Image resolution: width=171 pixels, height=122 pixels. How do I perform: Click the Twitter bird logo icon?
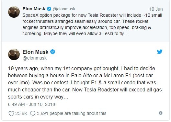click(160, 52)
